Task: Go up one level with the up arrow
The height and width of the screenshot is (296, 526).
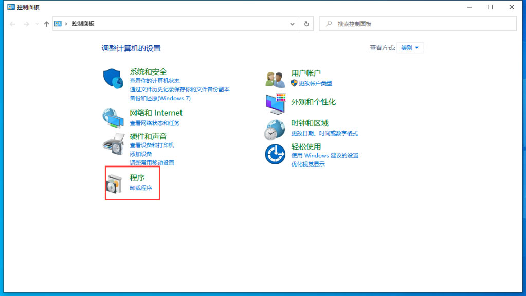Action: coord(47,24)
